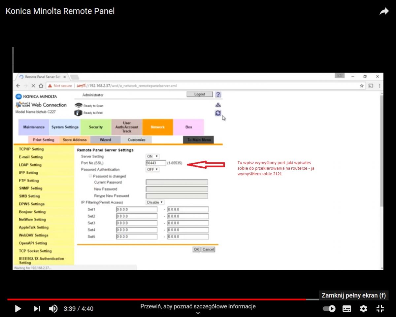Image resolution: width=396 pixels, height=317 pixels.
Task: Open User Auth/Account Track tab
Action: [x=127, y=127]
